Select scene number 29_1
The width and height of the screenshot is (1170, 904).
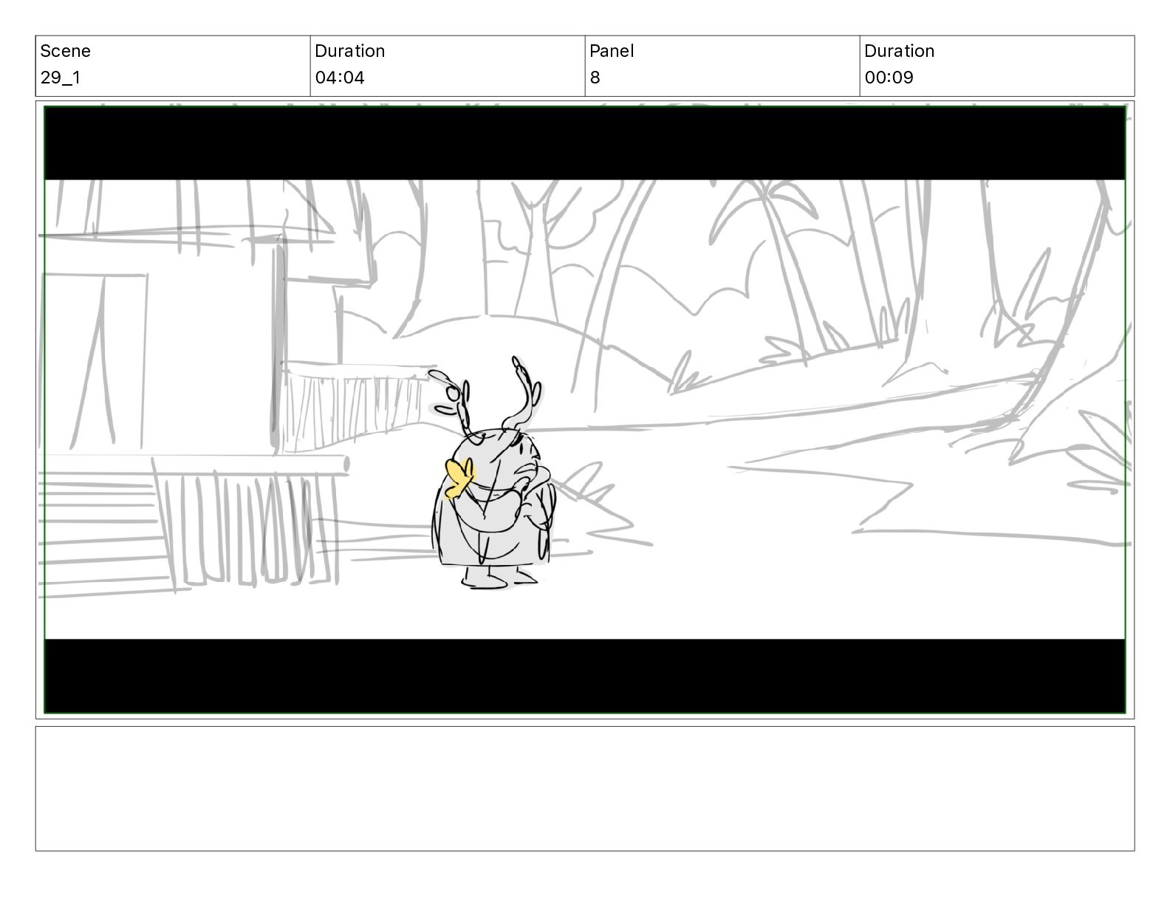[x=61, y=78]
